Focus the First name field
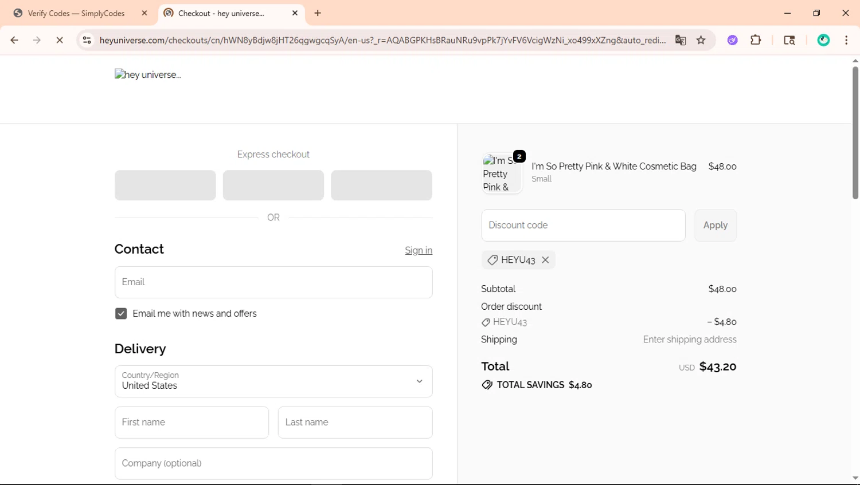 click(x=191, y=423)
